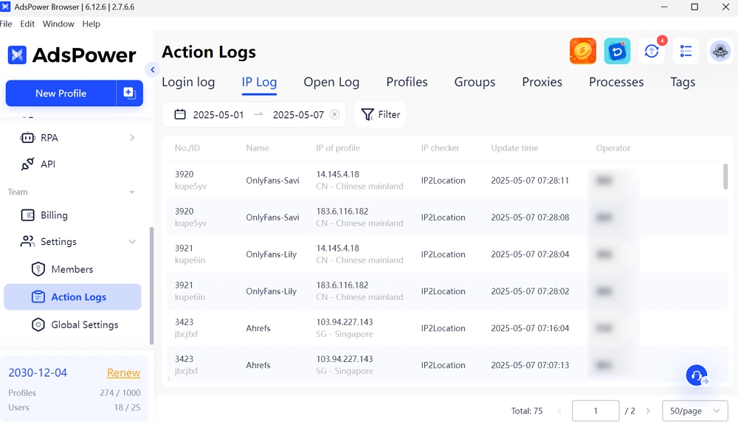Click the page number input field
Viewport: 738px width, 424px height.
(x=596, y=411)
